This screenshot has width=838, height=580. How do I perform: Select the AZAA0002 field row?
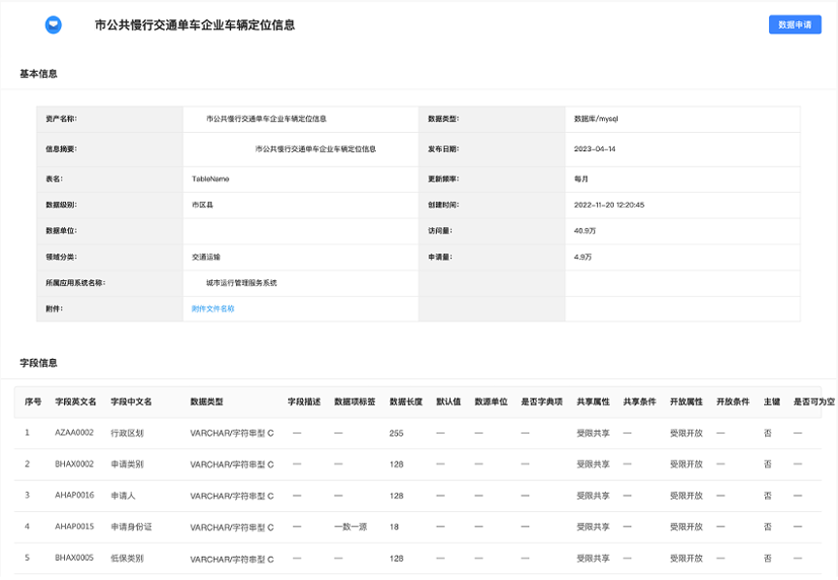[418, 434]
